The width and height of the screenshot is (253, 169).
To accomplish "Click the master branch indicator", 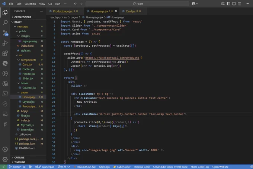I will coord(15,167).
